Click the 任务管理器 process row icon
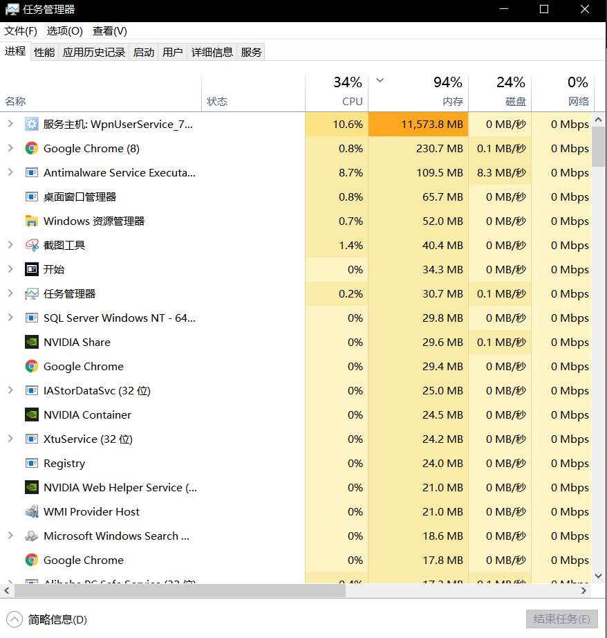 pos(32,294)
